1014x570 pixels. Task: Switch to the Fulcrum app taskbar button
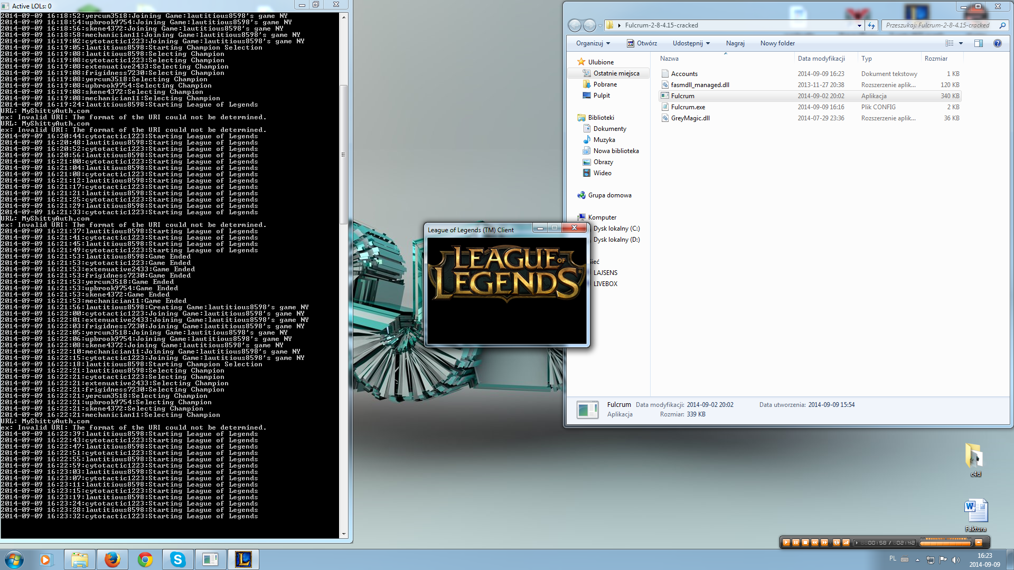[x=210, y=559]
